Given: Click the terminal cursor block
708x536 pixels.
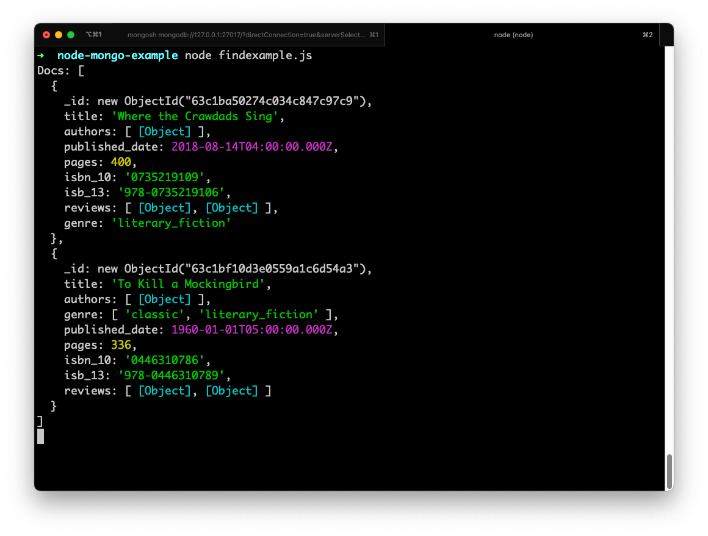Looking at the screenshot, I should [x=41, y=436].
